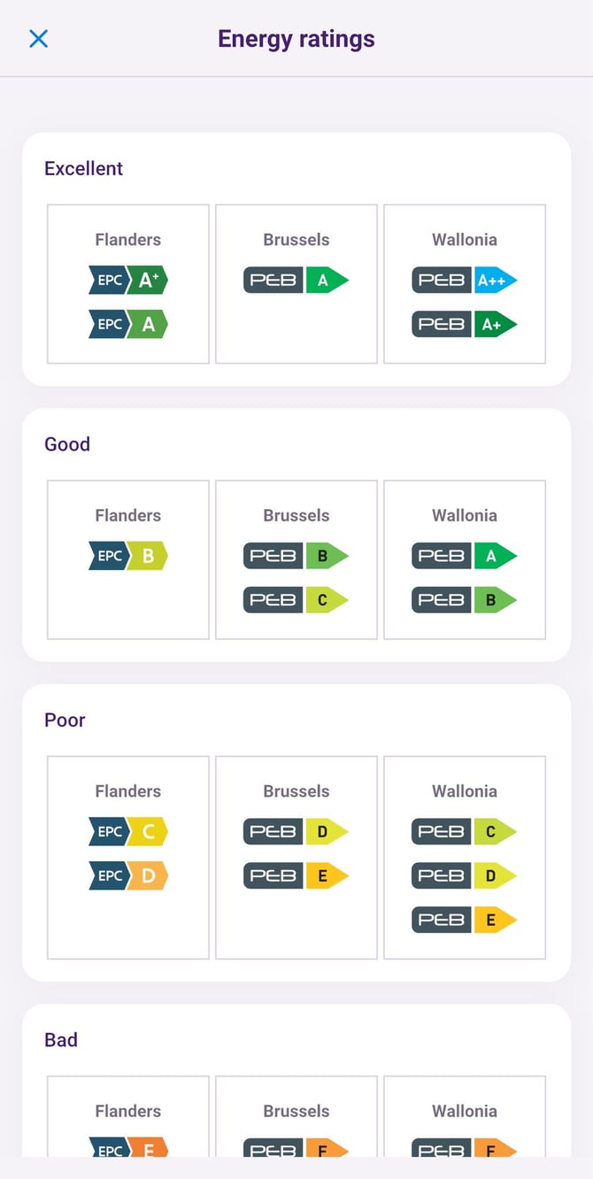Tap the Wallonia PEB A badge under Good
The height and width of the screenshot is (1179, 593).
[x=465, y=556]
